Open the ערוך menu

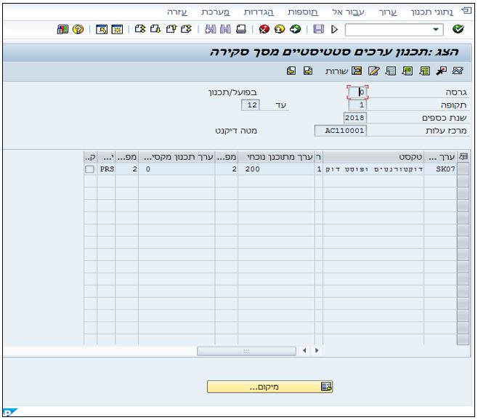pyautogui.click(x=388, y=12)
